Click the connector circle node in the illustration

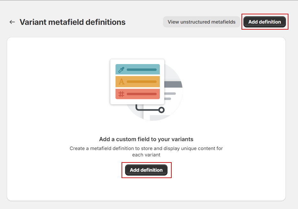pos(161,110)
